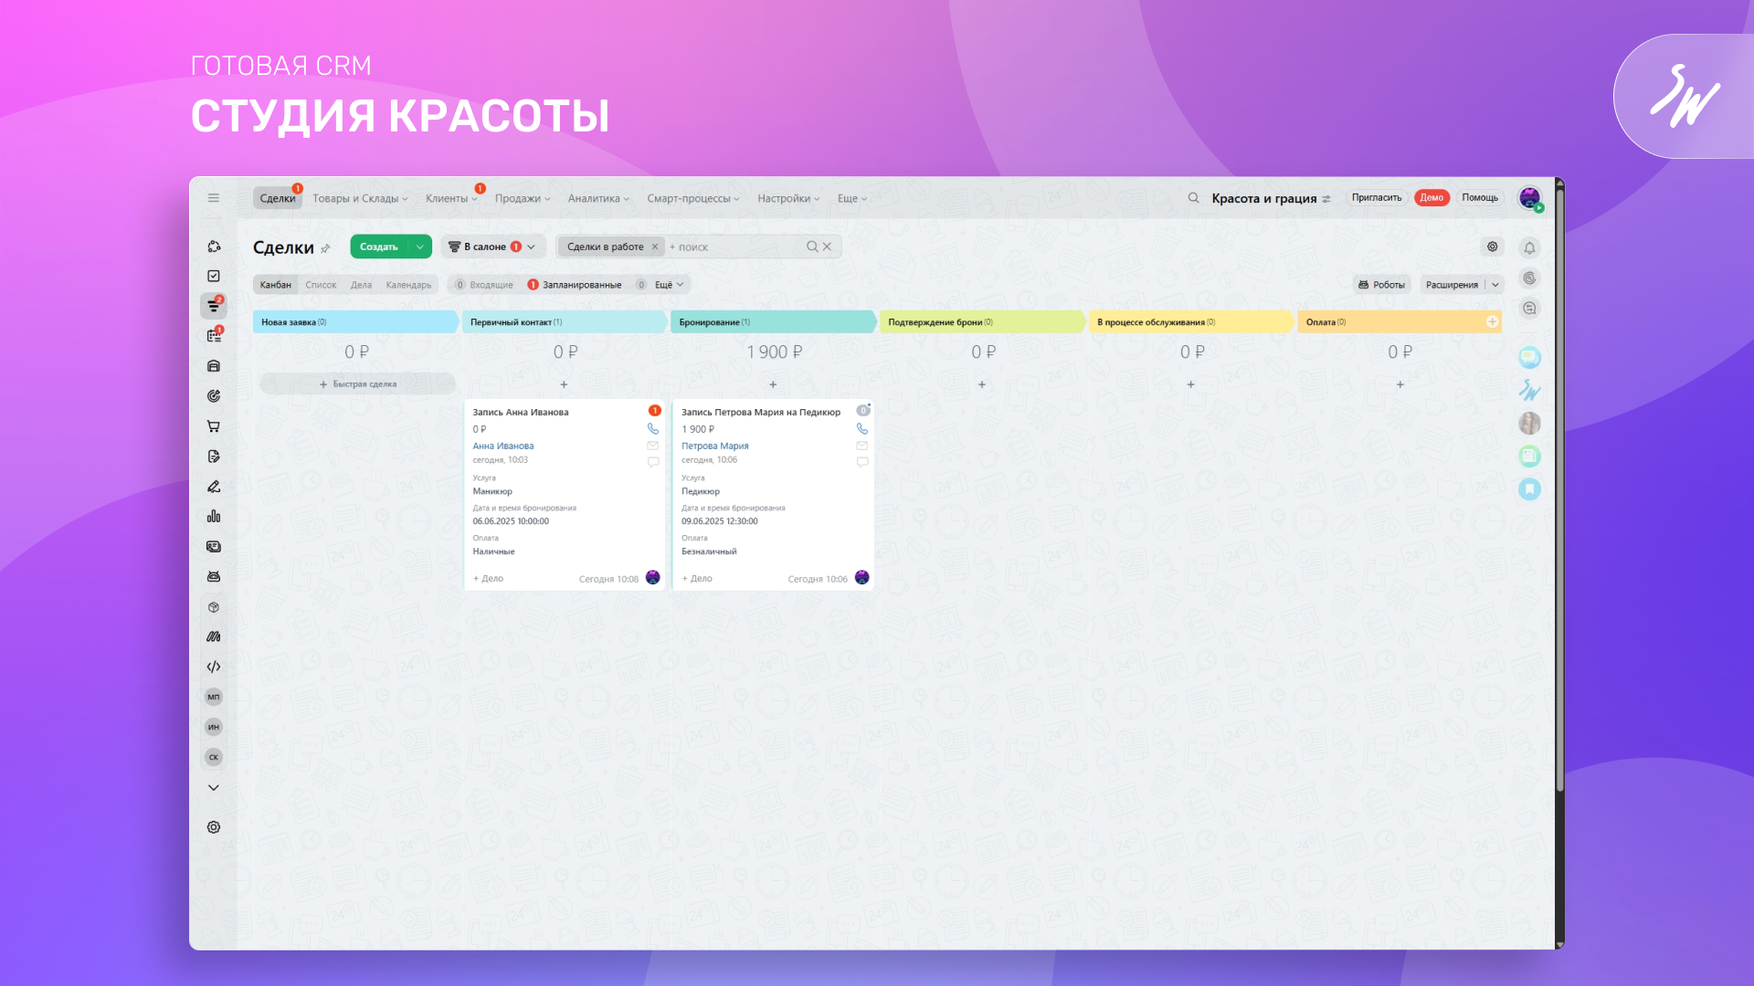1754x986 pixels.
Task: Click the shopping cart sidebar icon
Action: click(x=214, y=426)
